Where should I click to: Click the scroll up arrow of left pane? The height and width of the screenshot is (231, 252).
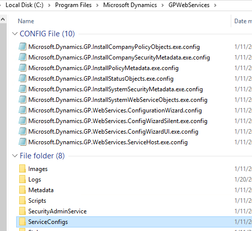[x=3, y=19]
